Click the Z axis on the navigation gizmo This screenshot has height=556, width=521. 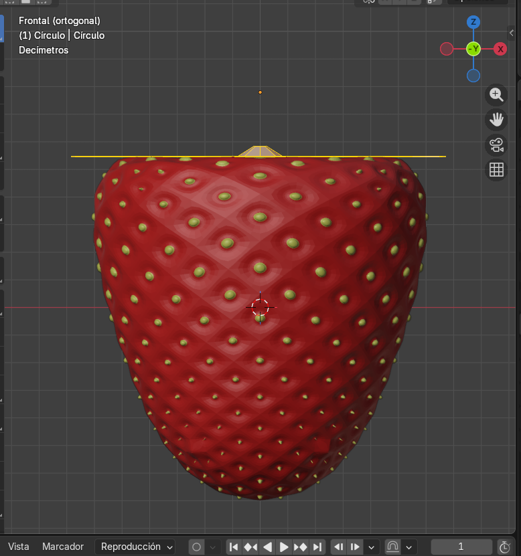point(473,22)
